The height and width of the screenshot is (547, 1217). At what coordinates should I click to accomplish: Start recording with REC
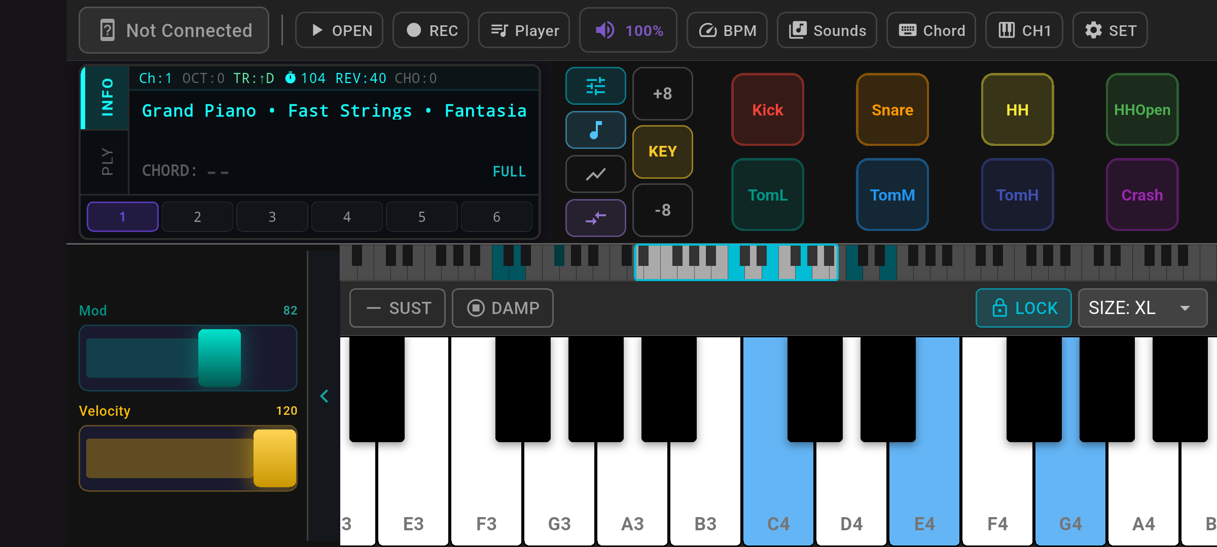(x=431, y=30)
